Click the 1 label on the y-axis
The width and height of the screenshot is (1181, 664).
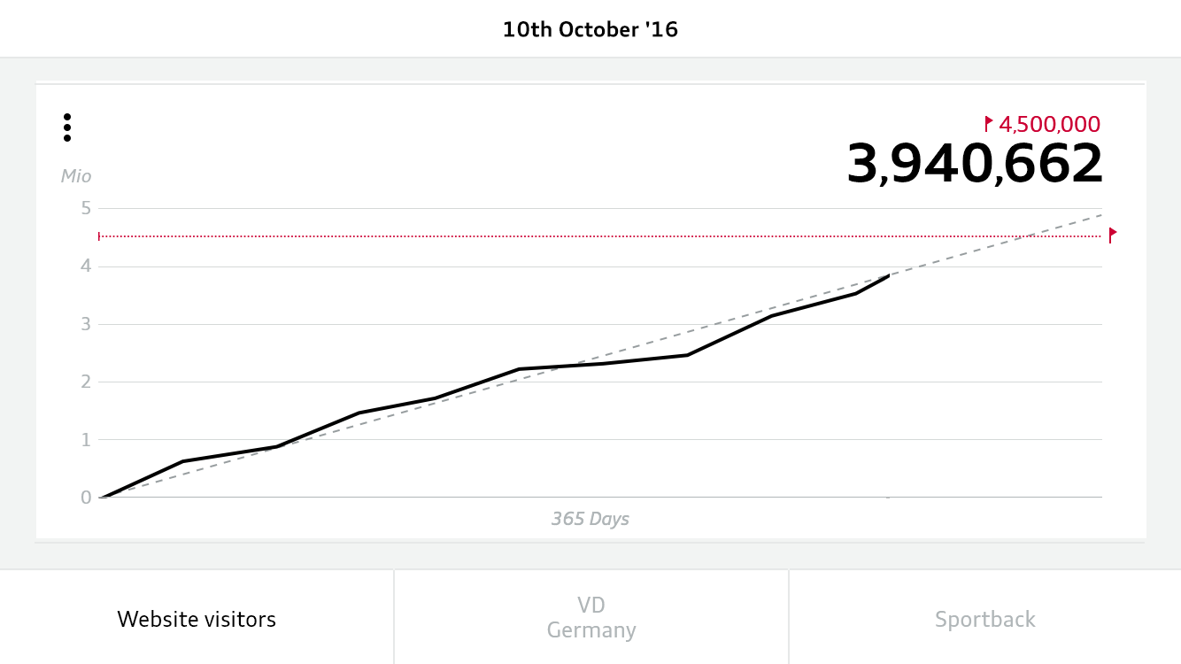[x=86, y=439]
